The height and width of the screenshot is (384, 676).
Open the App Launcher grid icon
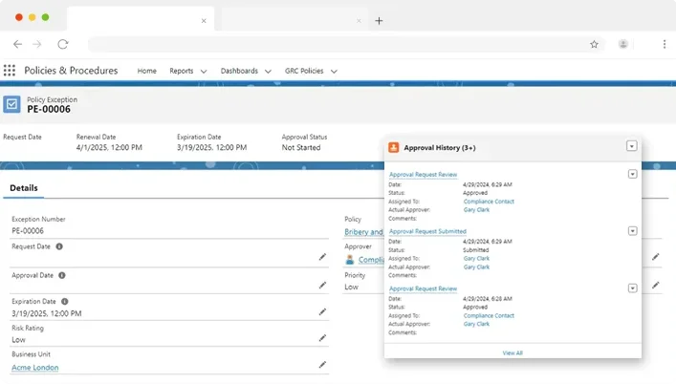(10, 70)
